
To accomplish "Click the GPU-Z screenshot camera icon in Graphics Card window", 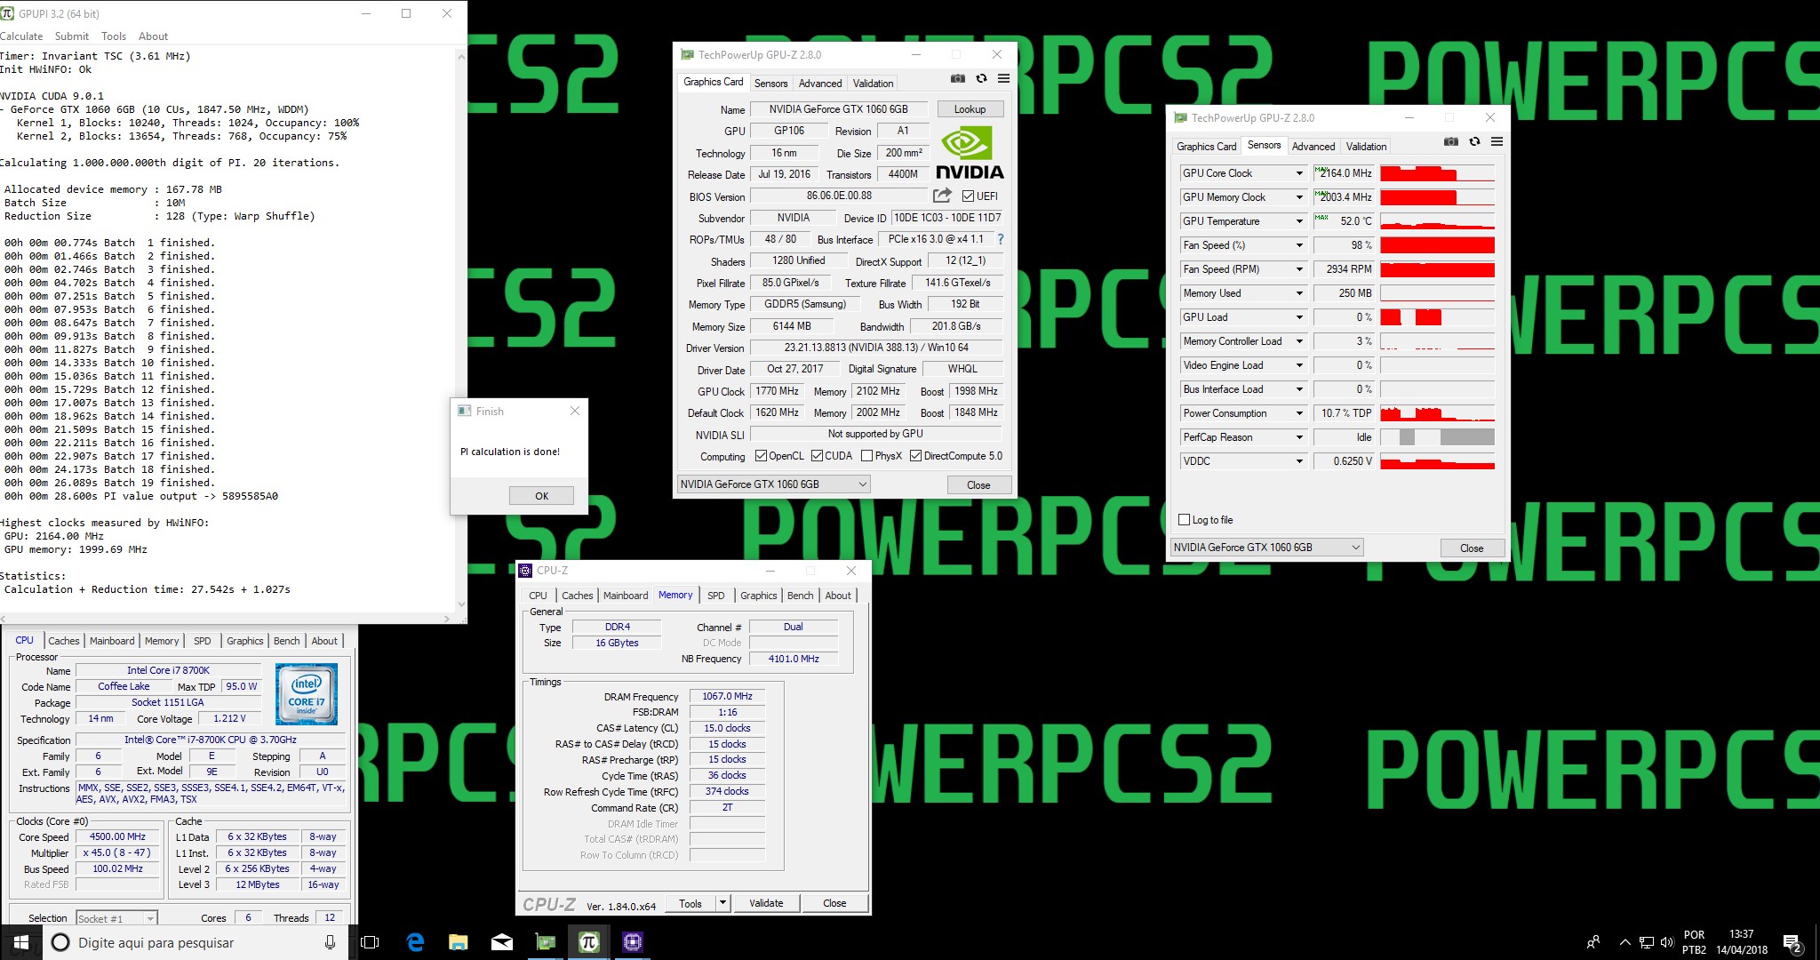I will click(957, 79).
